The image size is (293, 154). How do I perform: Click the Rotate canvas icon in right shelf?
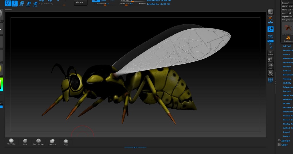(270, 73)
